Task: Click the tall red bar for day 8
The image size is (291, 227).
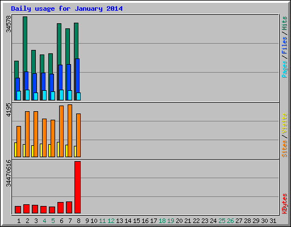Action: [77, 187]
